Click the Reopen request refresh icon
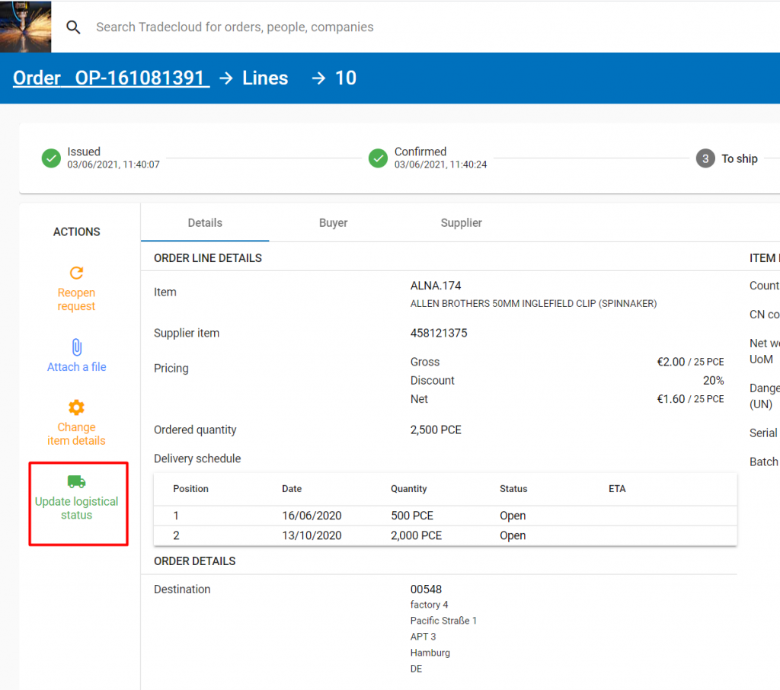This screenshot has height=690, width=780. (x=76, y=273)
